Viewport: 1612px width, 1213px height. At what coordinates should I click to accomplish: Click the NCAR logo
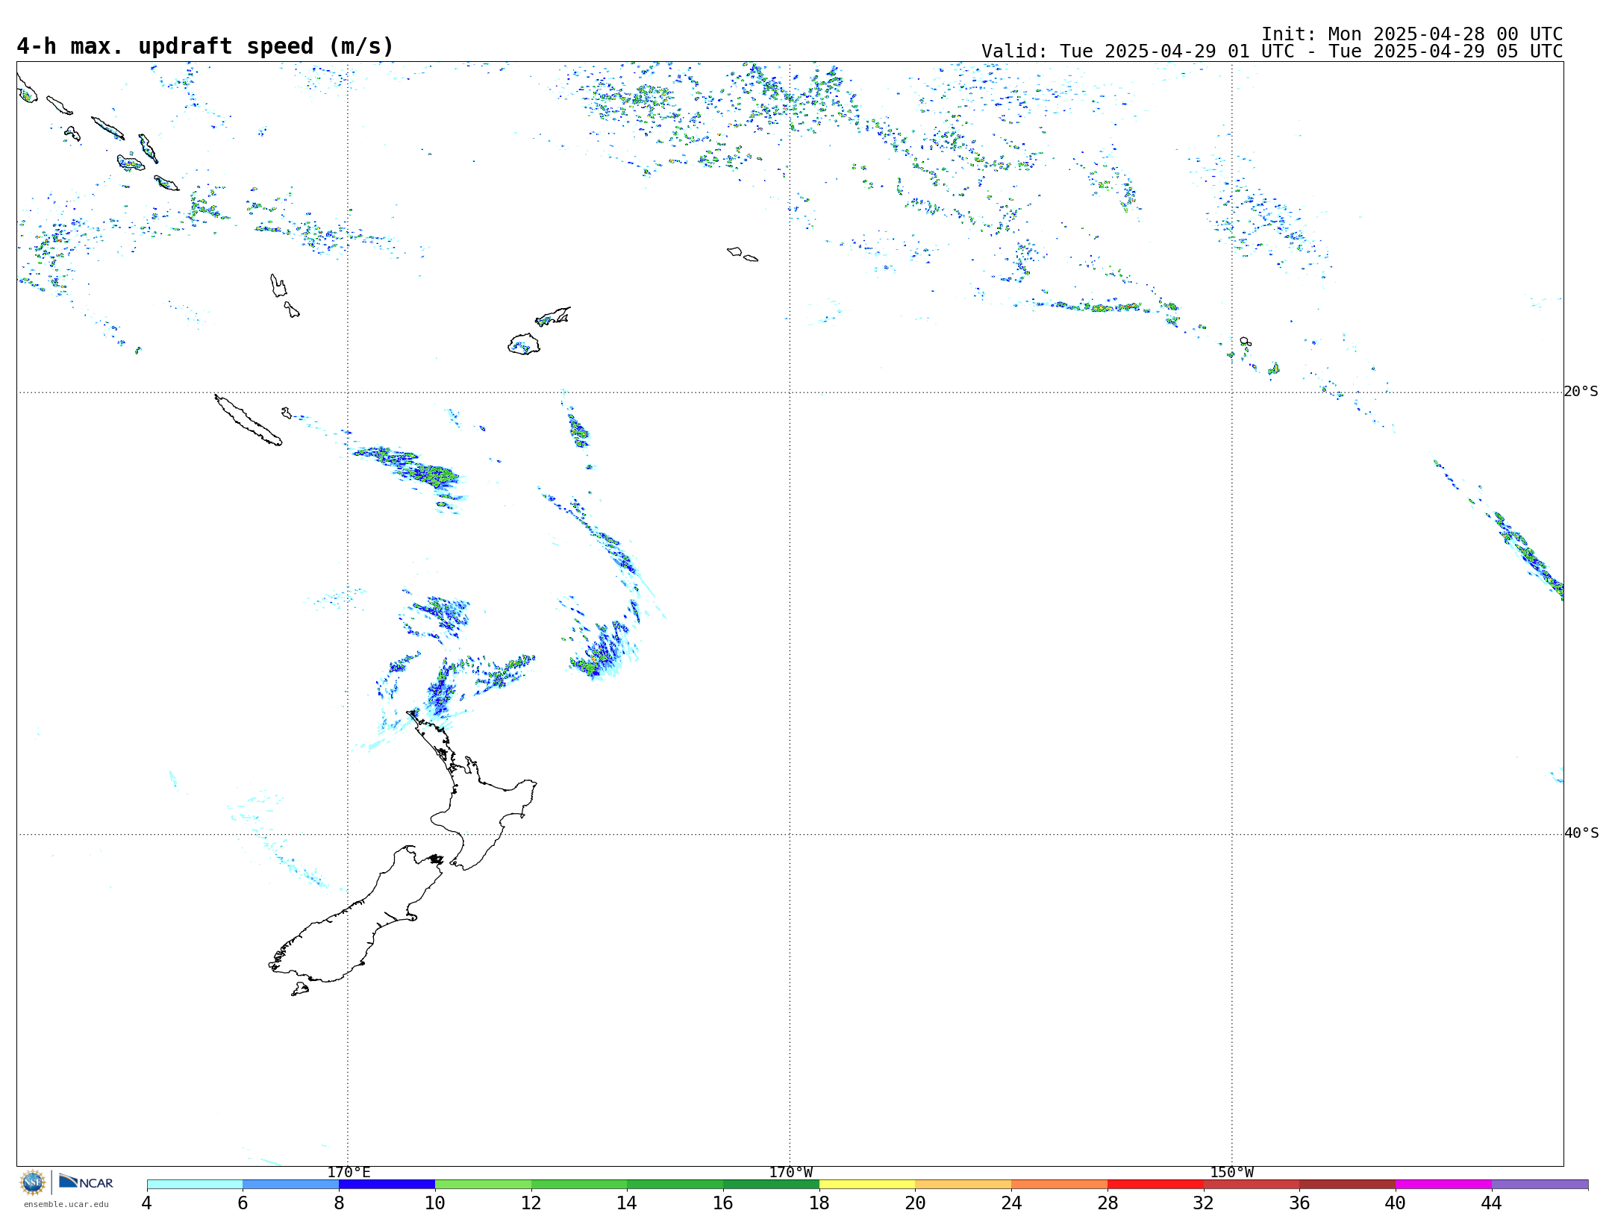point(86,1182)
